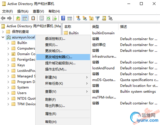Choose 帮助(H) in the context menu

tap(63, 122)
